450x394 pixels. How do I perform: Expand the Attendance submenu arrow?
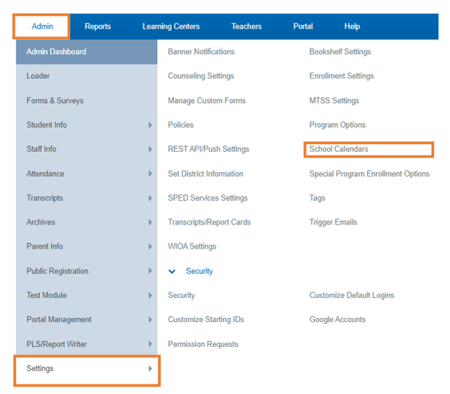(150, 173)
